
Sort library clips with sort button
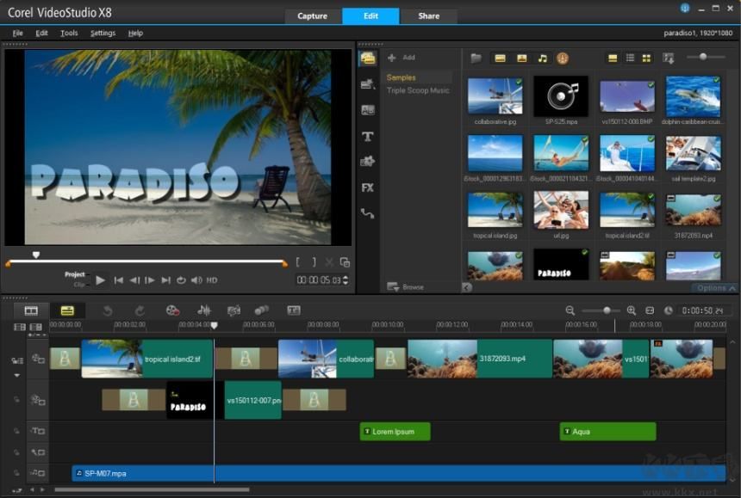pos(669,58)
